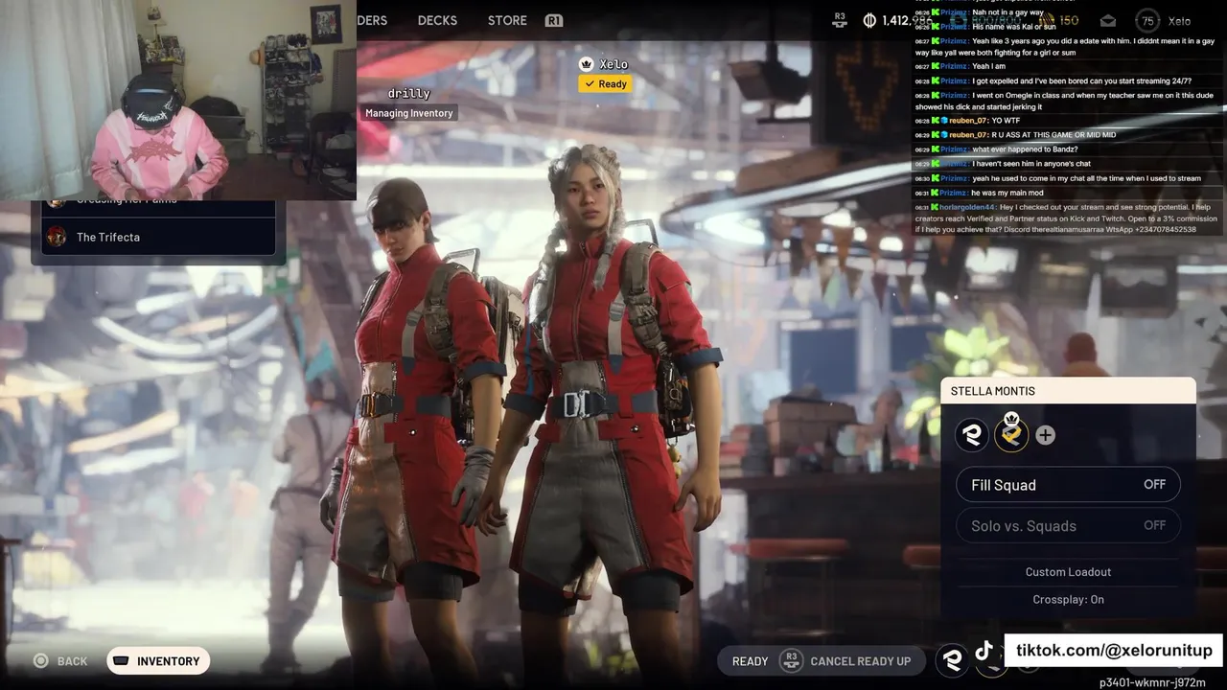Click the yellow Ready status tag
Image resolution: width=1227 pixels, height=690 pixels.
coord(605,84)
